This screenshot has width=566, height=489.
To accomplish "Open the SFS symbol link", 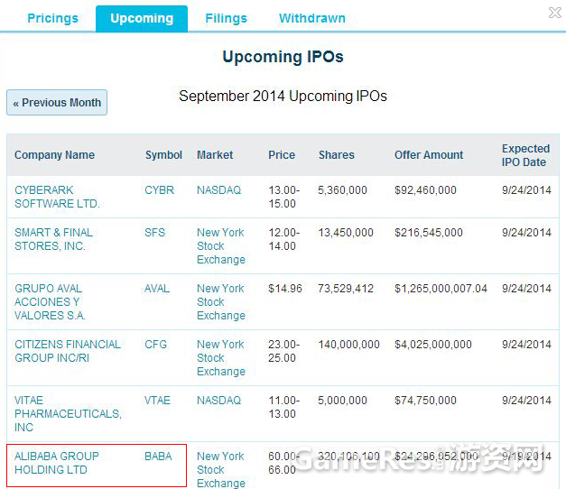I will pos(154,233).
